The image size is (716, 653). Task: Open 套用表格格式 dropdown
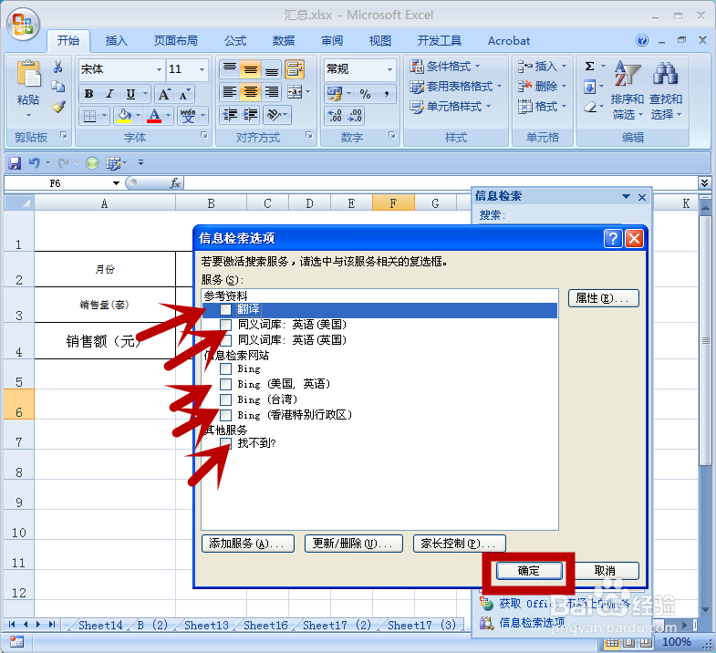tap(455, 87)
